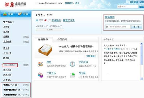Fetch mail for 我的网易邮箱(16) via 收取
Image resolution: width=144 pixels, height=98 pixels.
(26, 90)
